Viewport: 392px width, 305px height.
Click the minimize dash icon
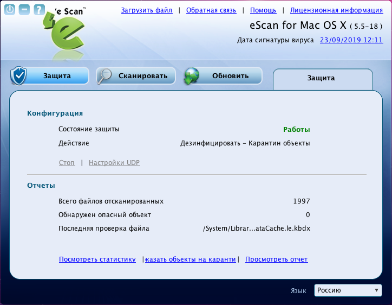coord(24,9)
